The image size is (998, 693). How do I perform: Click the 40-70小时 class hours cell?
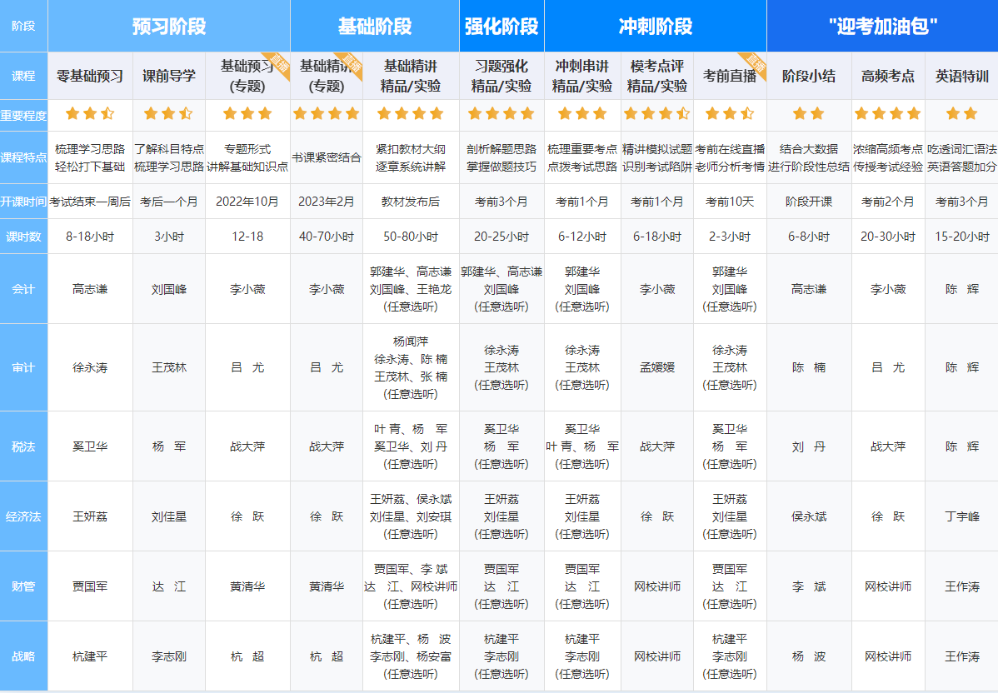point(327,237)
